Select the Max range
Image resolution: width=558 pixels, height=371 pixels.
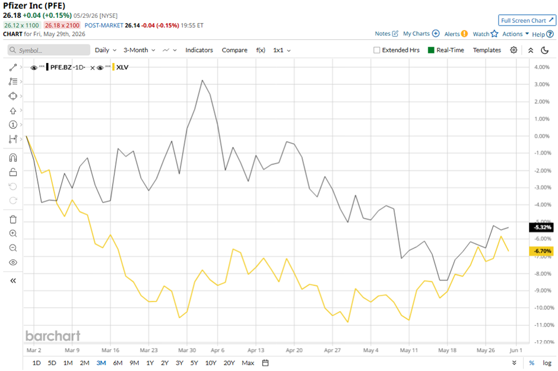tap(248, 363)
